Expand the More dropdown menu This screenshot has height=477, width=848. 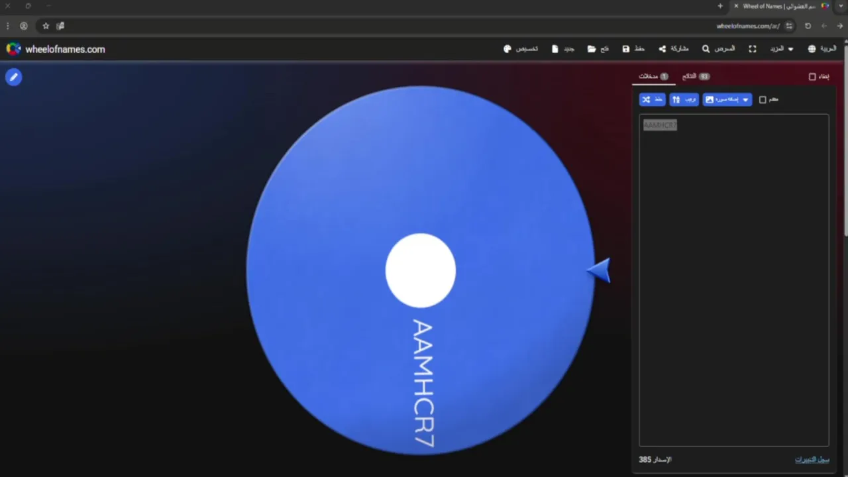click(x=781, y=49)
